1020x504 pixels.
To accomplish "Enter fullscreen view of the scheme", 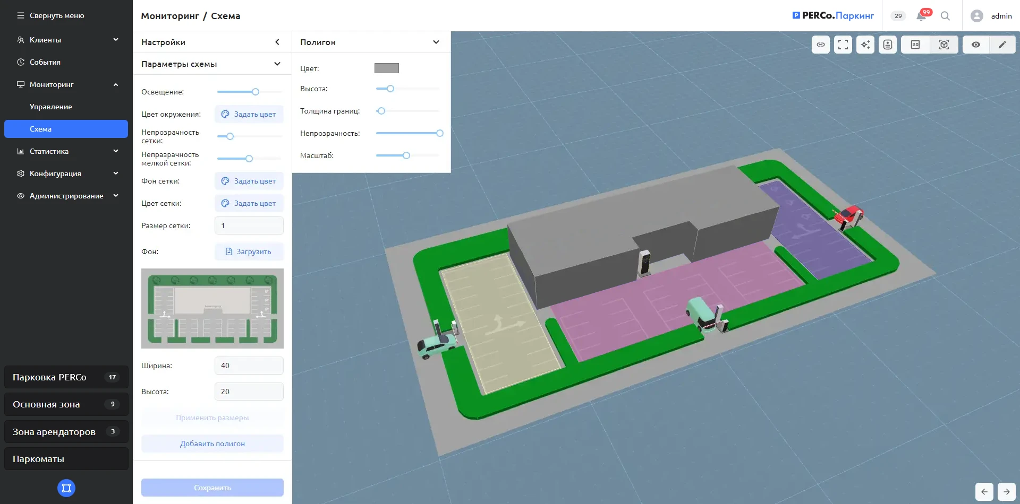I will [843, 45].
